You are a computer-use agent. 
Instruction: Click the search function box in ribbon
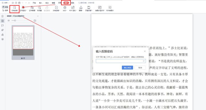point(87,3)
